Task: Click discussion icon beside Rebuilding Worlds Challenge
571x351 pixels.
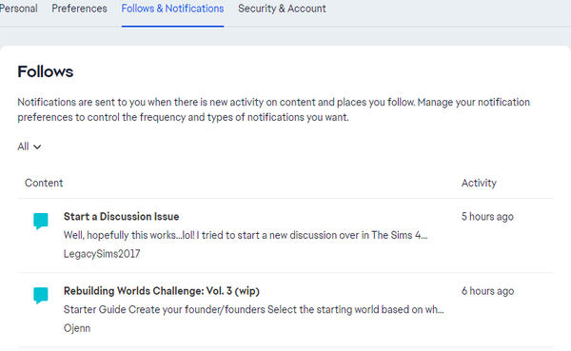Action: [x=41, y=295]
